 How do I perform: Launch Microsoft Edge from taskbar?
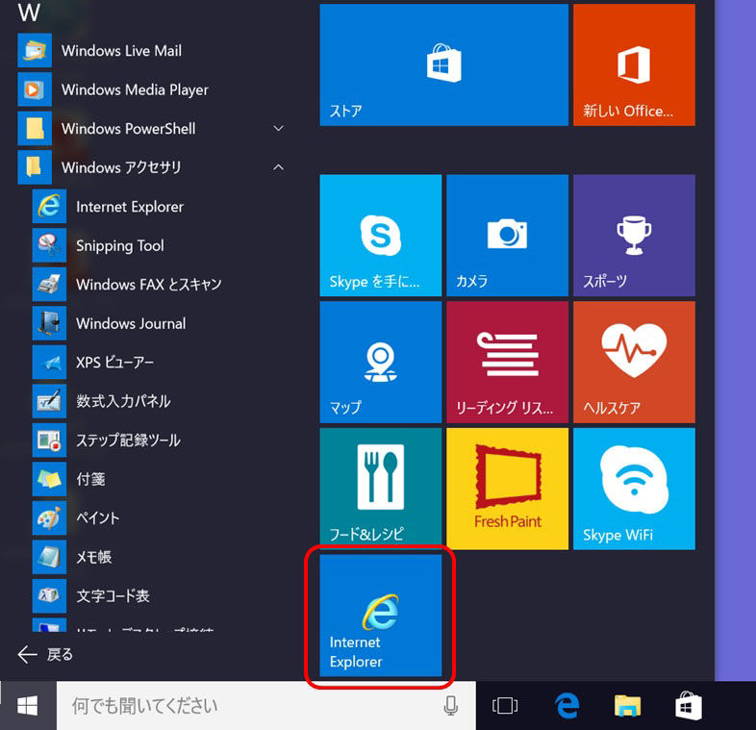[567, 706]
